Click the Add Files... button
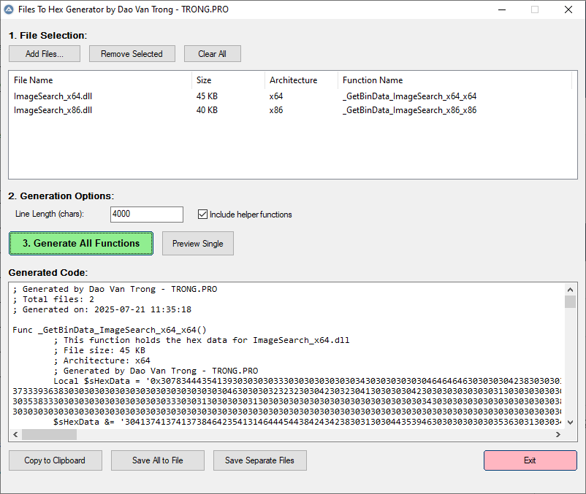Image resolution: width=586 pixels, height=494 pixels. point(45,54)
